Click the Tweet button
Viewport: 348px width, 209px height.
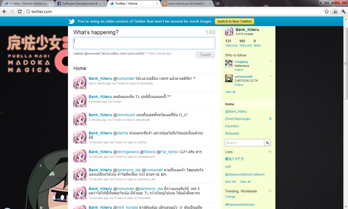click(205, 55)
